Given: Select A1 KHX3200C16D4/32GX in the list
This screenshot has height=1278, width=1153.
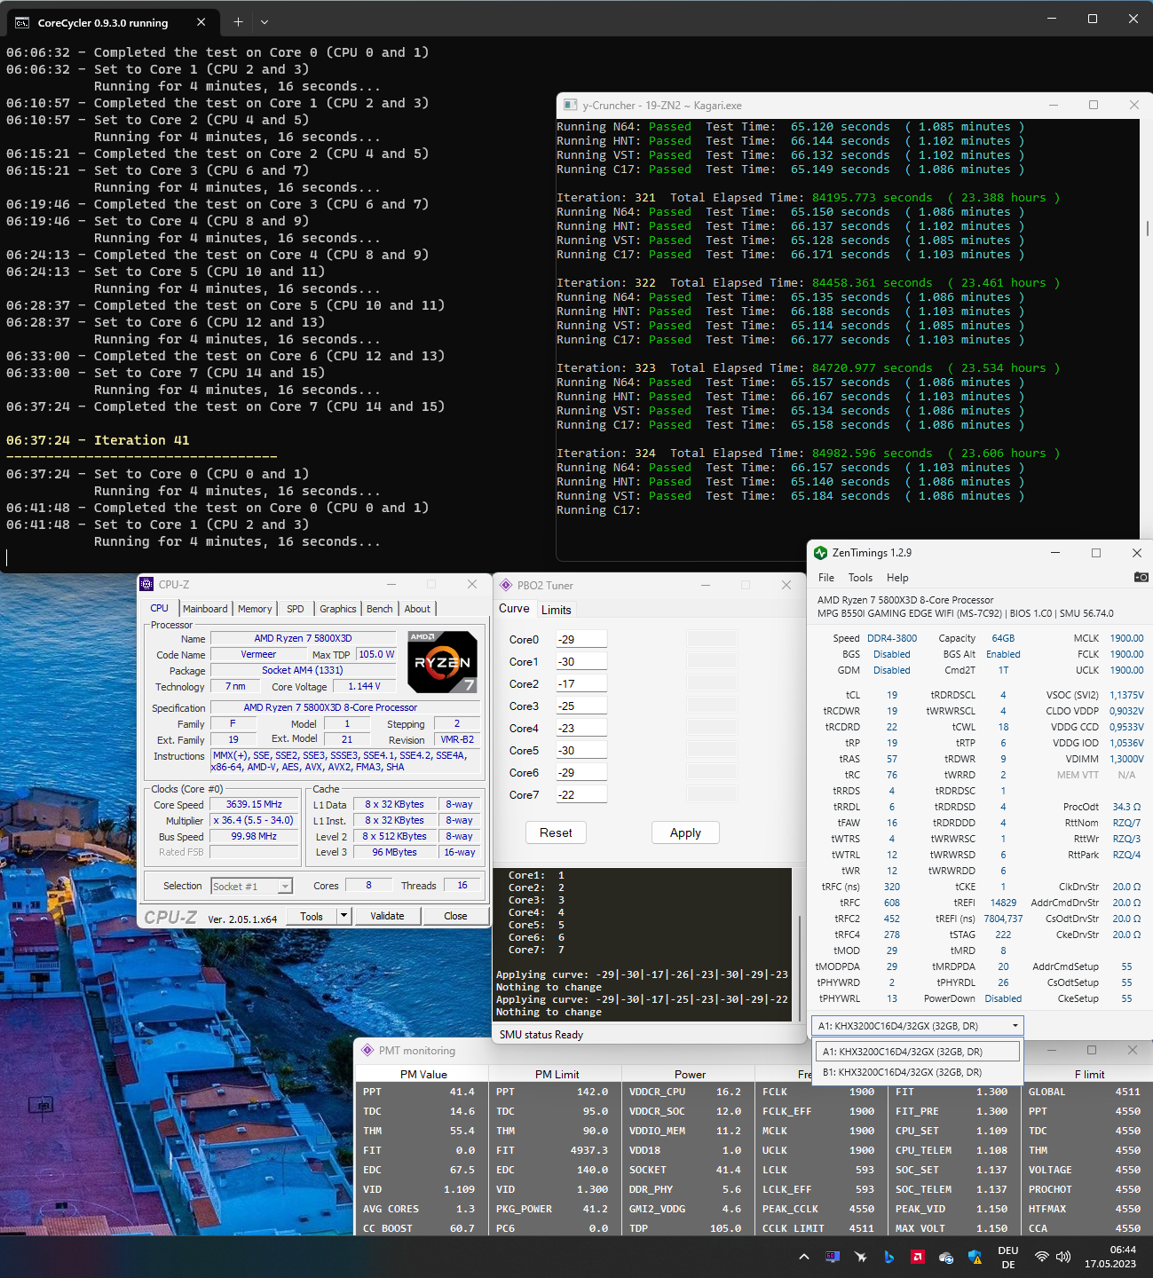Looking at the screenshot, I should coord(918,1051).
